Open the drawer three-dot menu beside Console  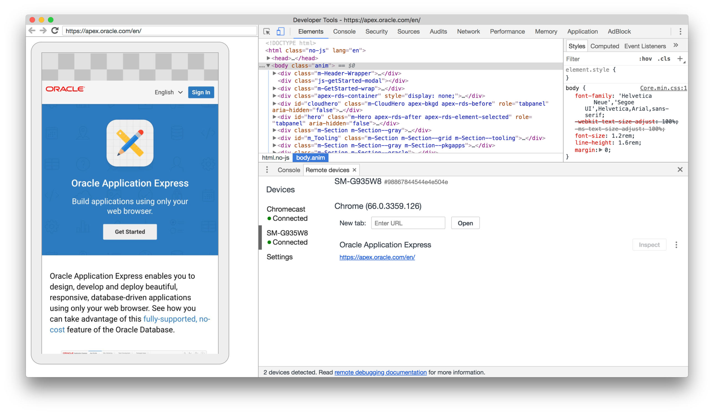(x=267, y=170)
